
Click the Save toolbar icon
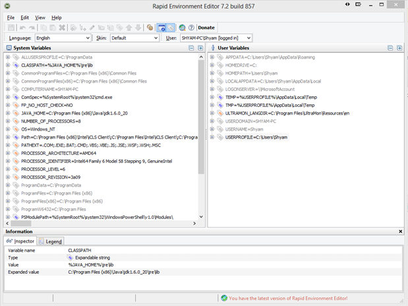coord(11,28)
